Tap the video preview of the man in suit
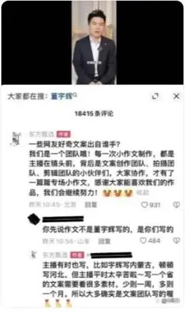The width and height of the screenshot is (193, 314). point(94,43)
